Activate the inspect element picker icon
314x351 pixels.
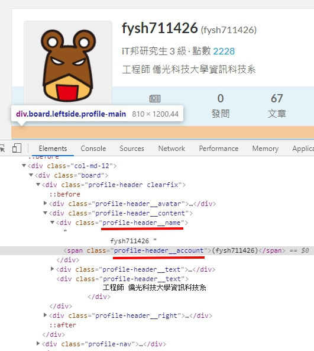tap(2, 148)
